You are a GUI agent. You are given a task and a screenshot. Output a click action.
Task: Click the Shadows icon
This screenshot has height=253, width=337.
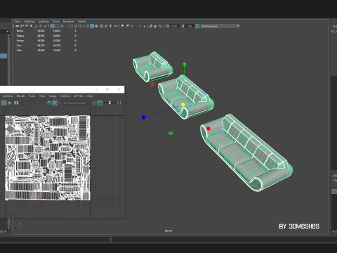[x=115, y=26]
